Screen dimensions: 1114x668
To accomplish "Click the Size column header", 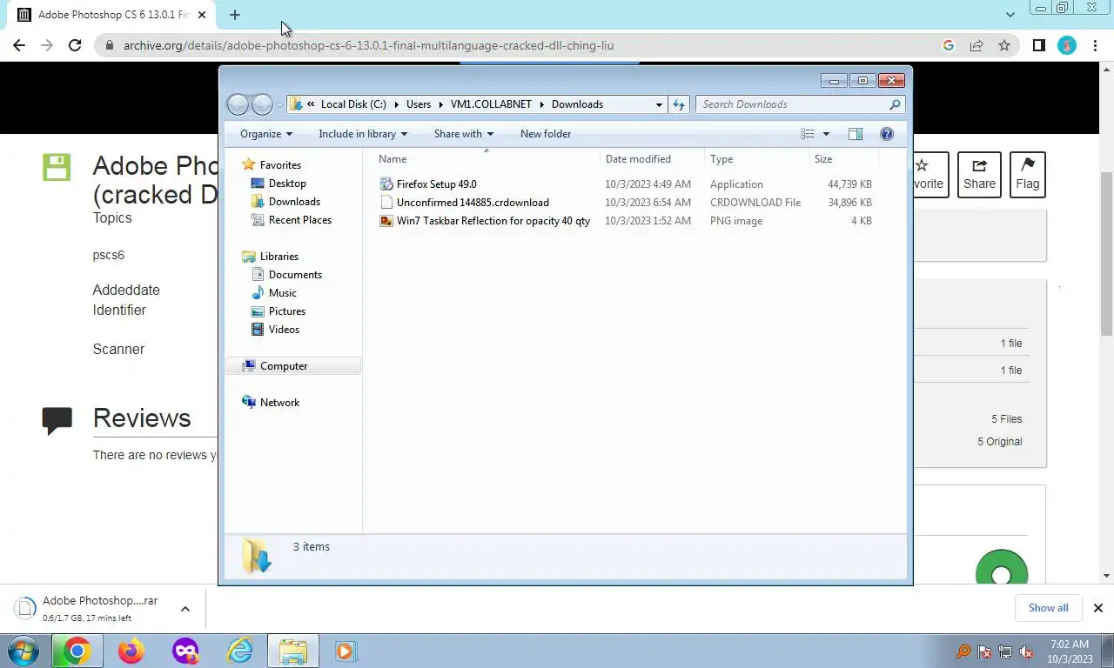I will [843, 159].
